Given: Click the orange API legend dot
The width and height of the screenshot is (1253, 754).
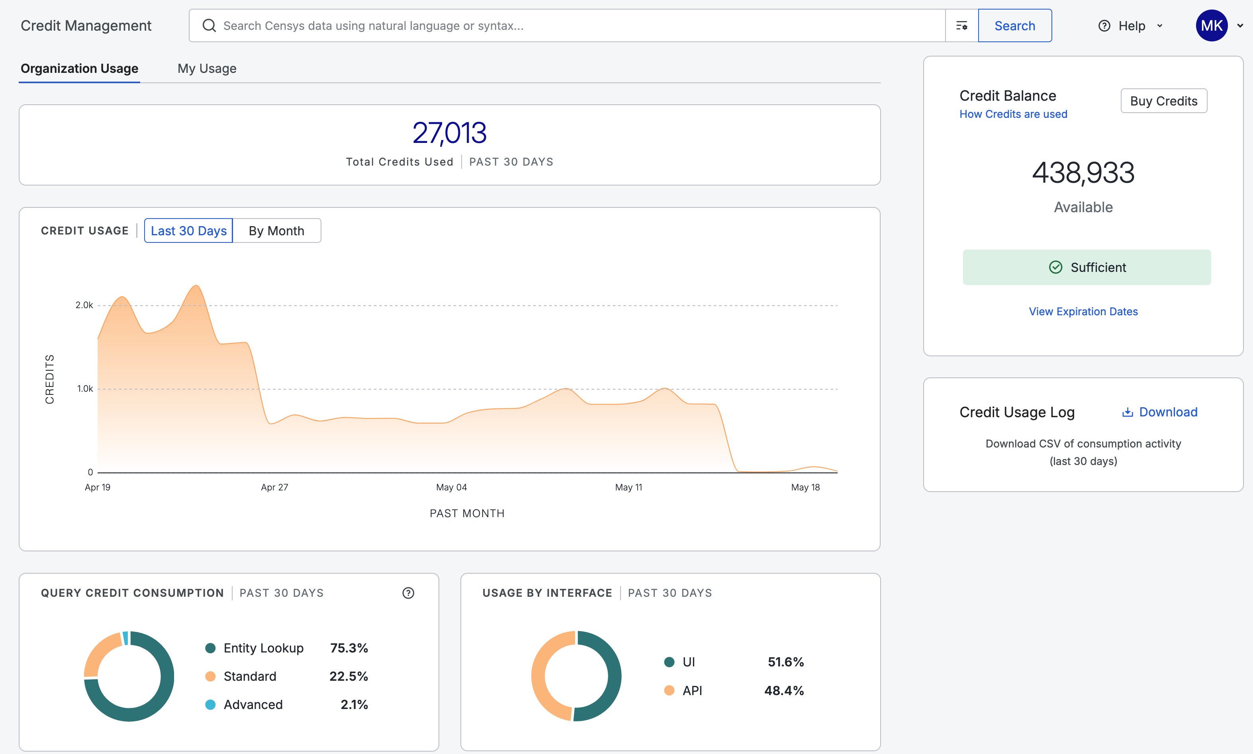Looking at the screenshot, I should 669,690.
